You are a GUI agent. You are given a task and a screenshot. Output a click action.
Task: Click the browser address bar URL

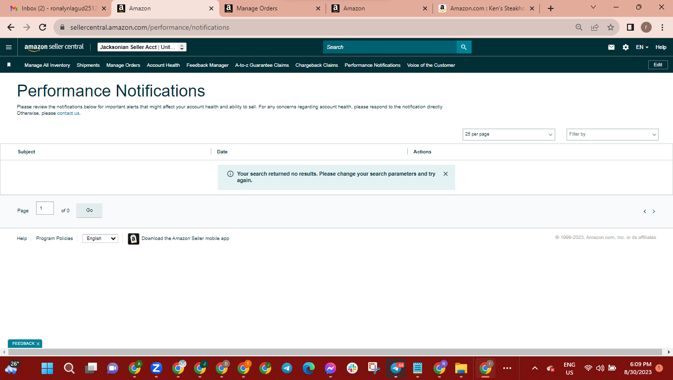pyautogui.click(x=148, y=27)
